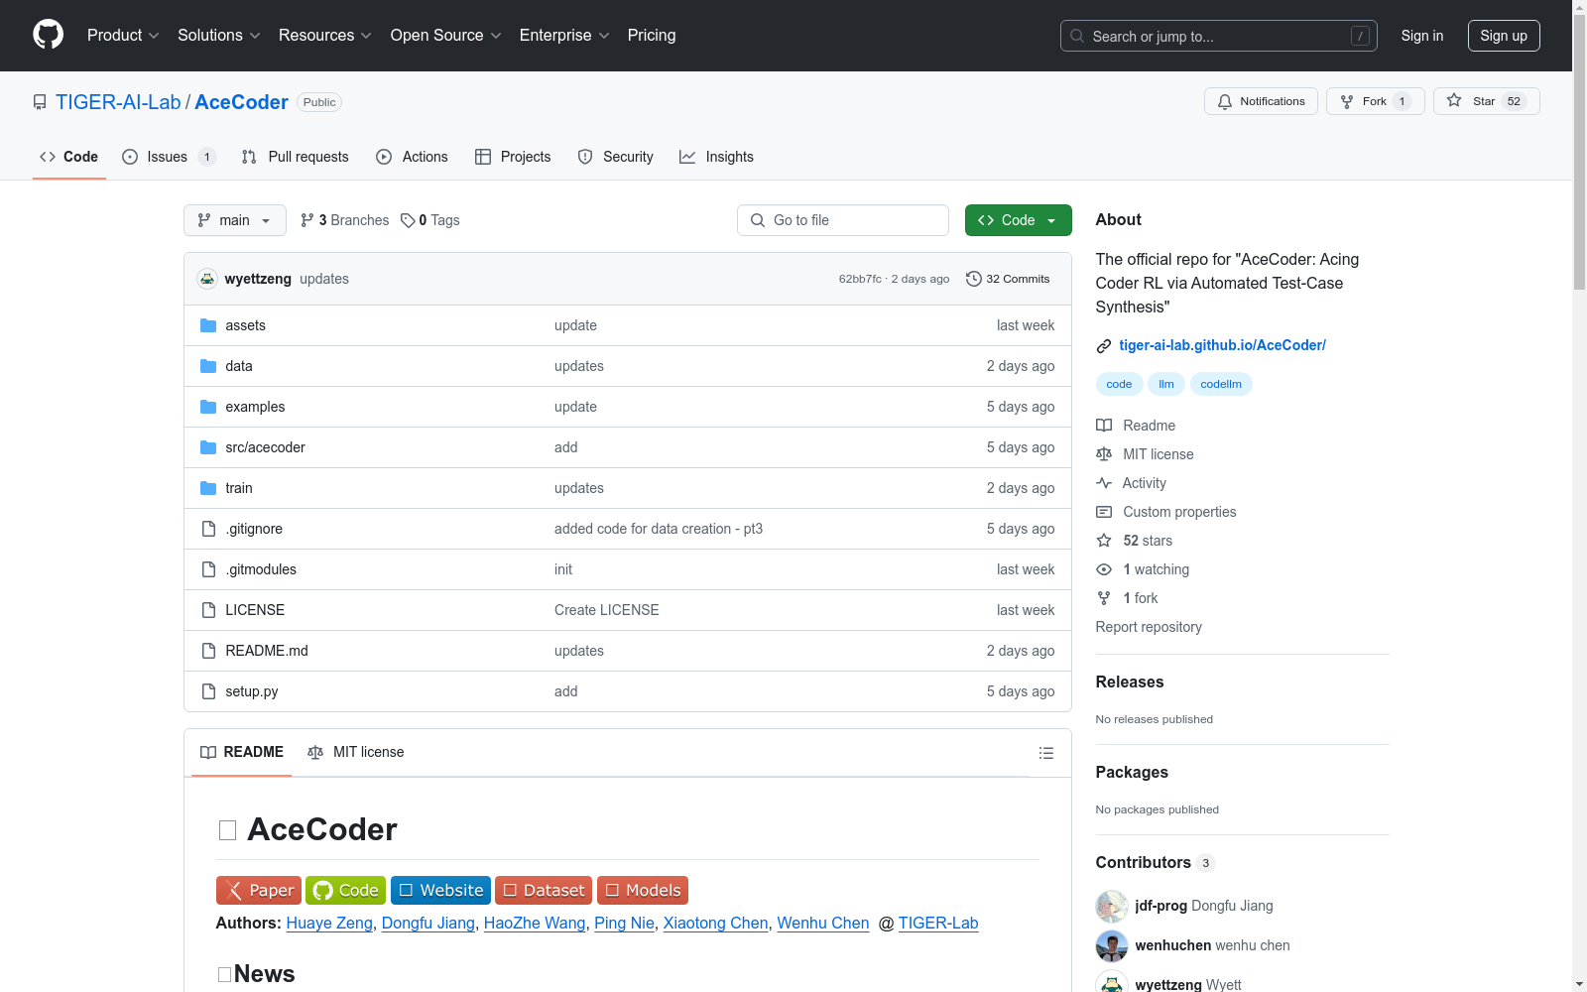Click the .gitignore file icon
This screenshot has height=992, width=1587.
click(x=208, y=529)
